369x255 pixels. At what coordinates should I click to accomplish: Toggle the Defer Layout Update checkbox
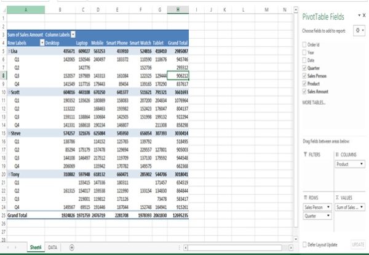(x=304, y=245)
